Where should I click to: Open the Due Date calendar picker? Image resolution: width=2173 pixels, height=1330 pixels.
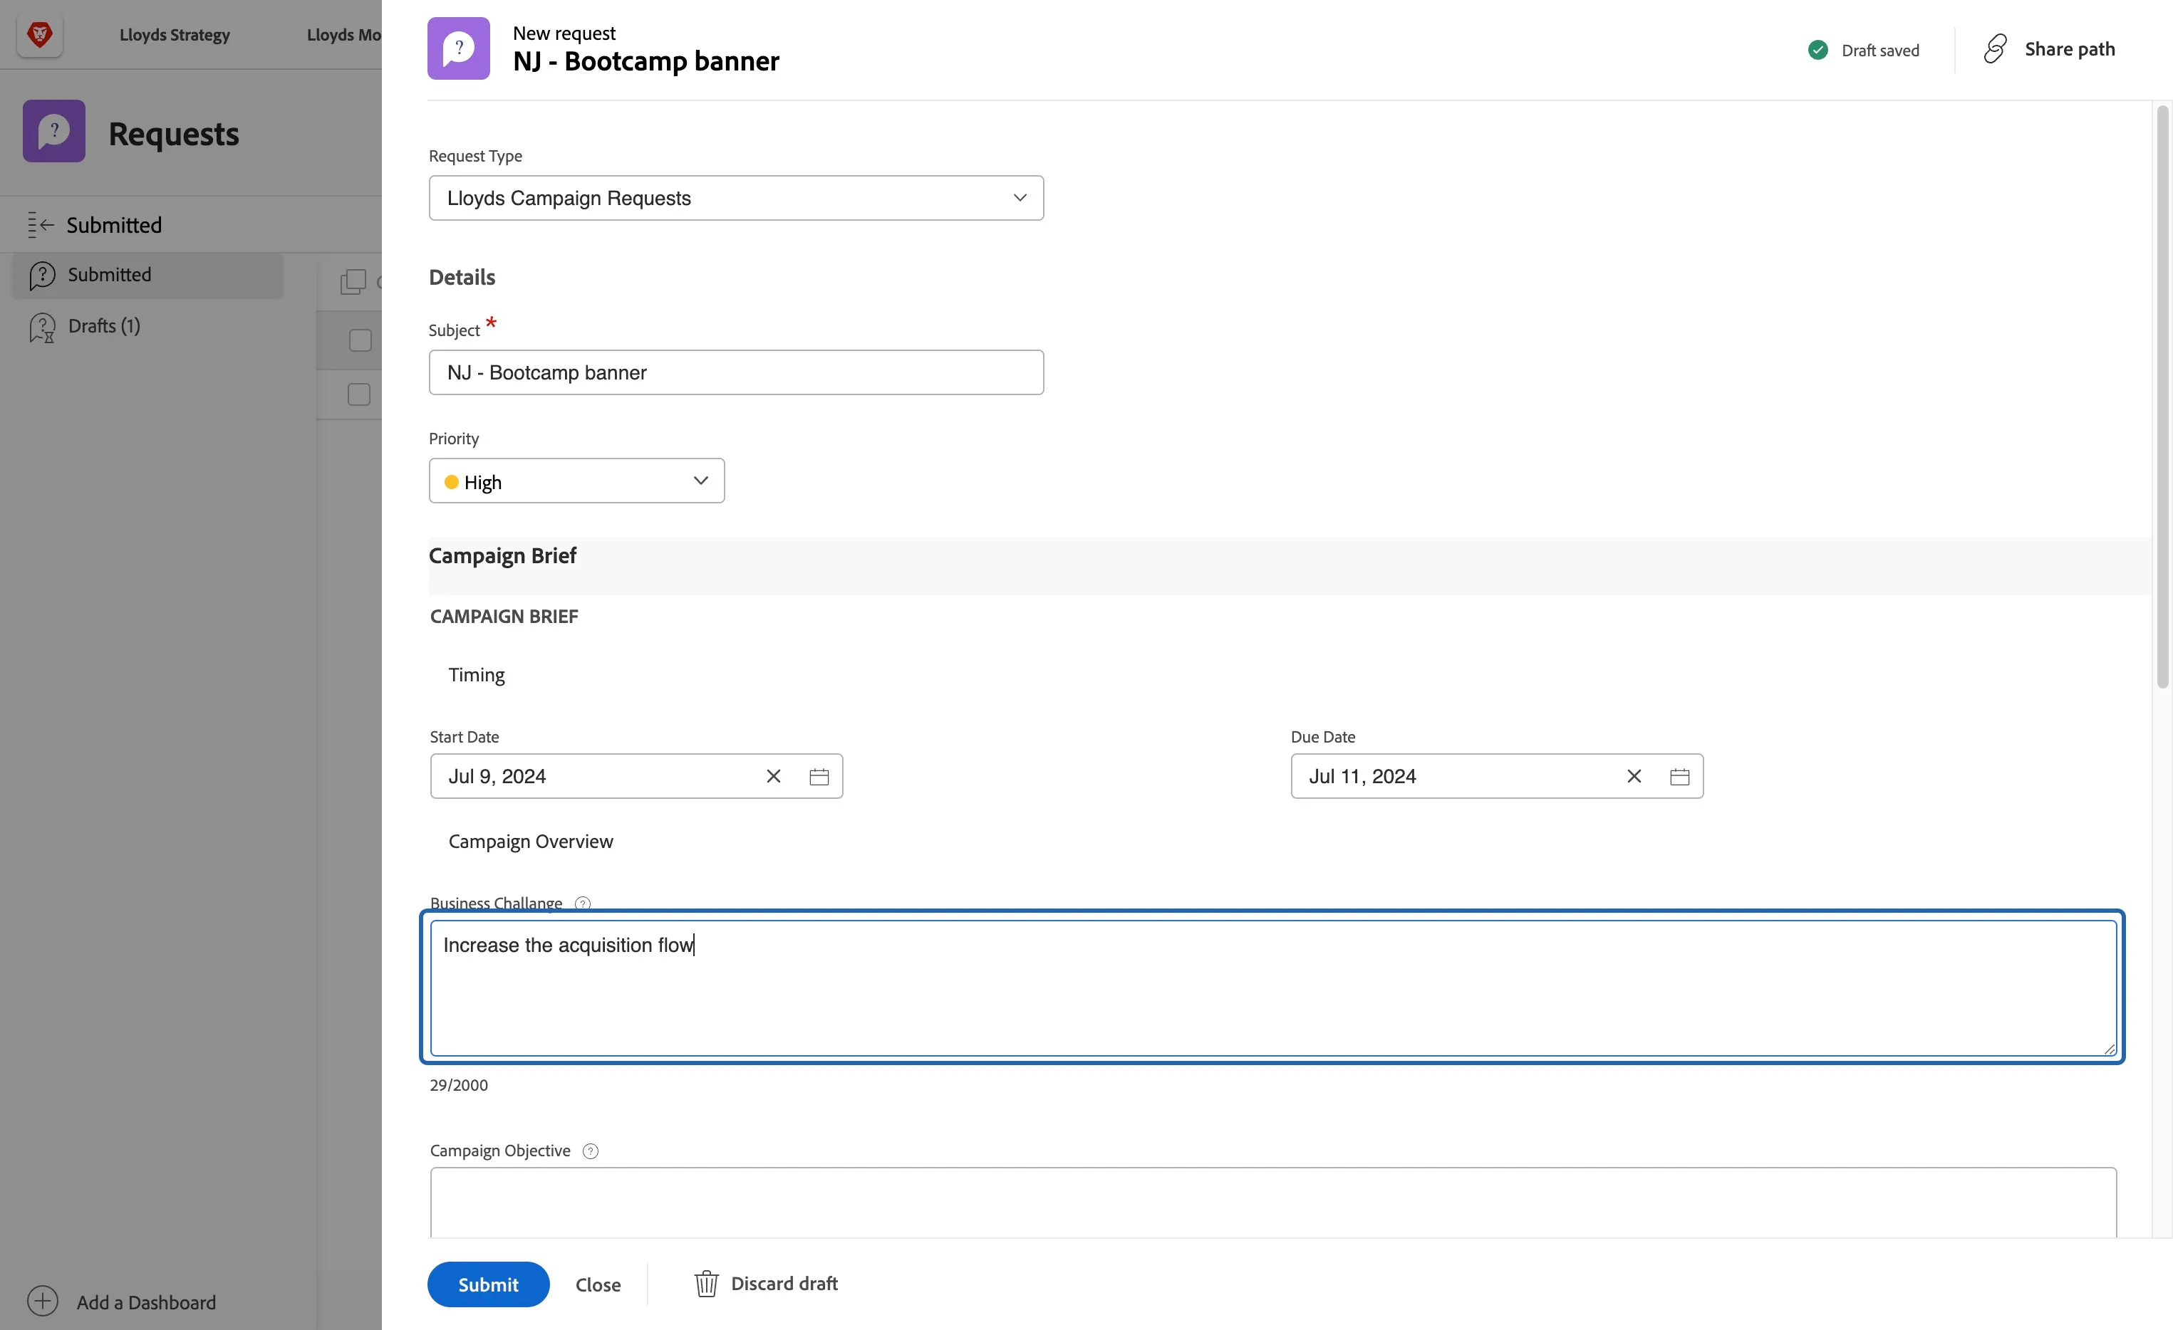(1680, 777)
